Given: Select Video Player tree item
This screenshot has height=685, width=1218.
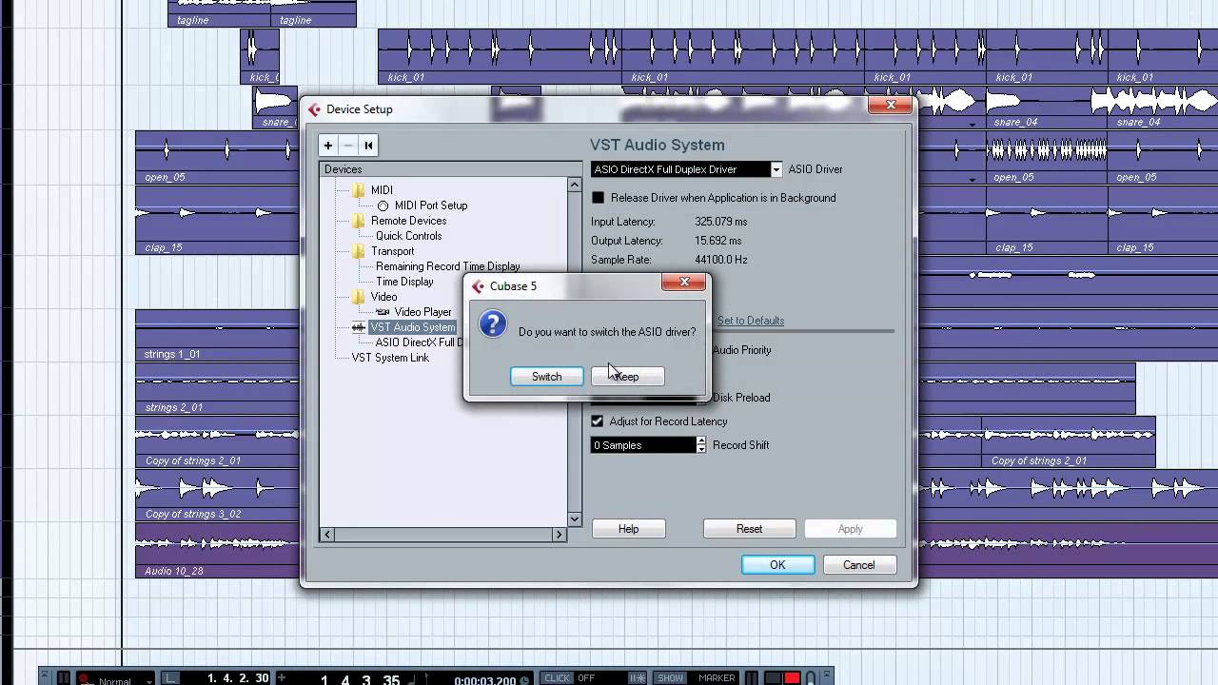Looking at the screenshot, I should click(x=422, y=312).
